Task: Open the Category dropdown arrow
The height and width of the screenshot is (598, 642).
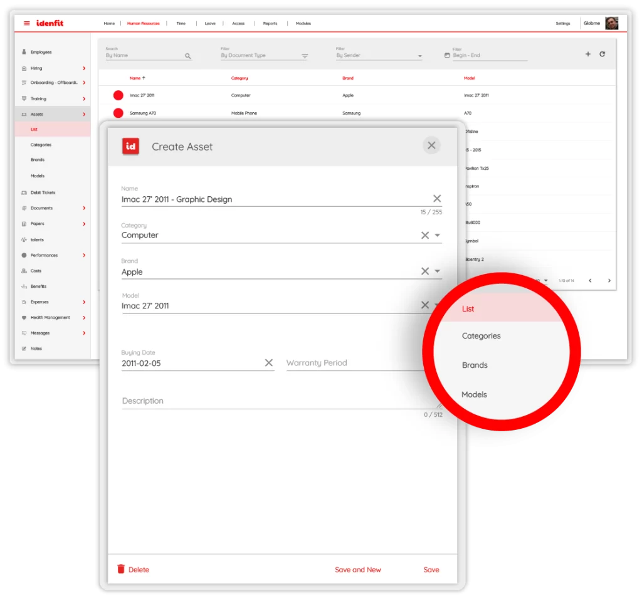Action: coord(438,236)
